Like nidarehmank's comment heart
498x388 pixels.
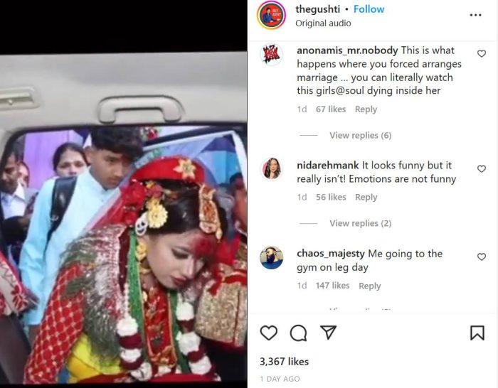click(482, 169)
